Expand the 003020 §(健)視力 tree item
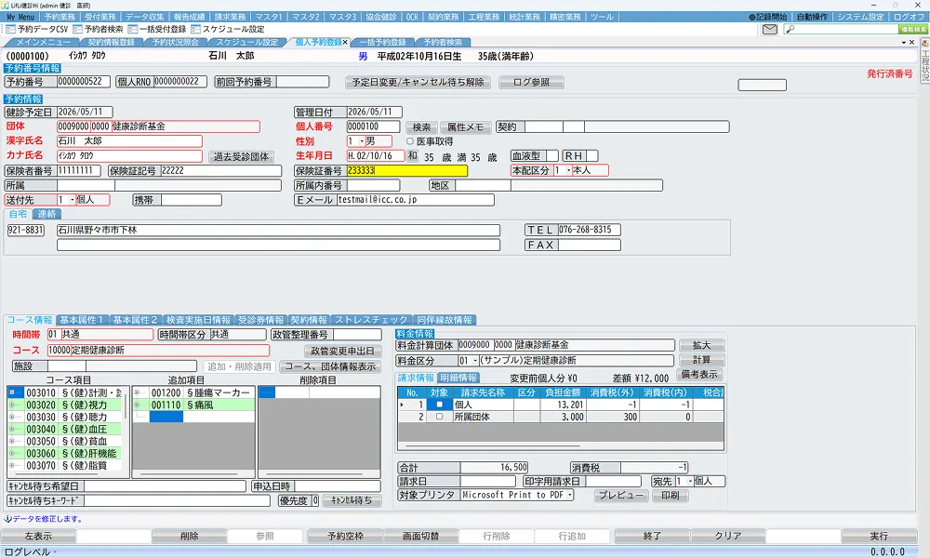This screenshot has height=558, width=930. pyautogui.click(x=12, y=405)
